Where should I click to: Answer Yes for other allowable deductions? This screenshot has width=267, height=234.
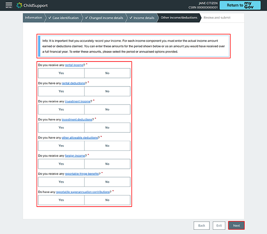[61, 145]
